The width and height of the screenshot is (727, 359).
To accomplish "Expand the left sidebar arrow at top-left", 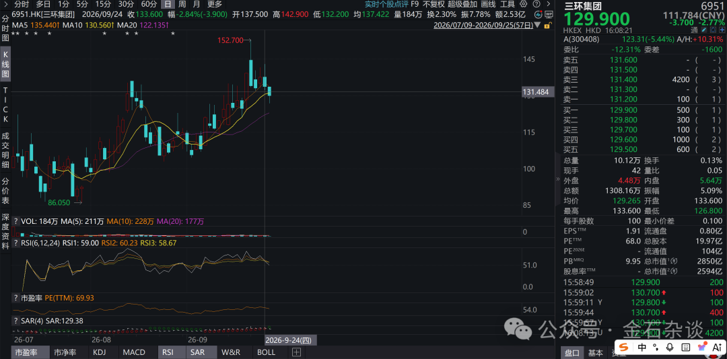I will tap(5, 4).
